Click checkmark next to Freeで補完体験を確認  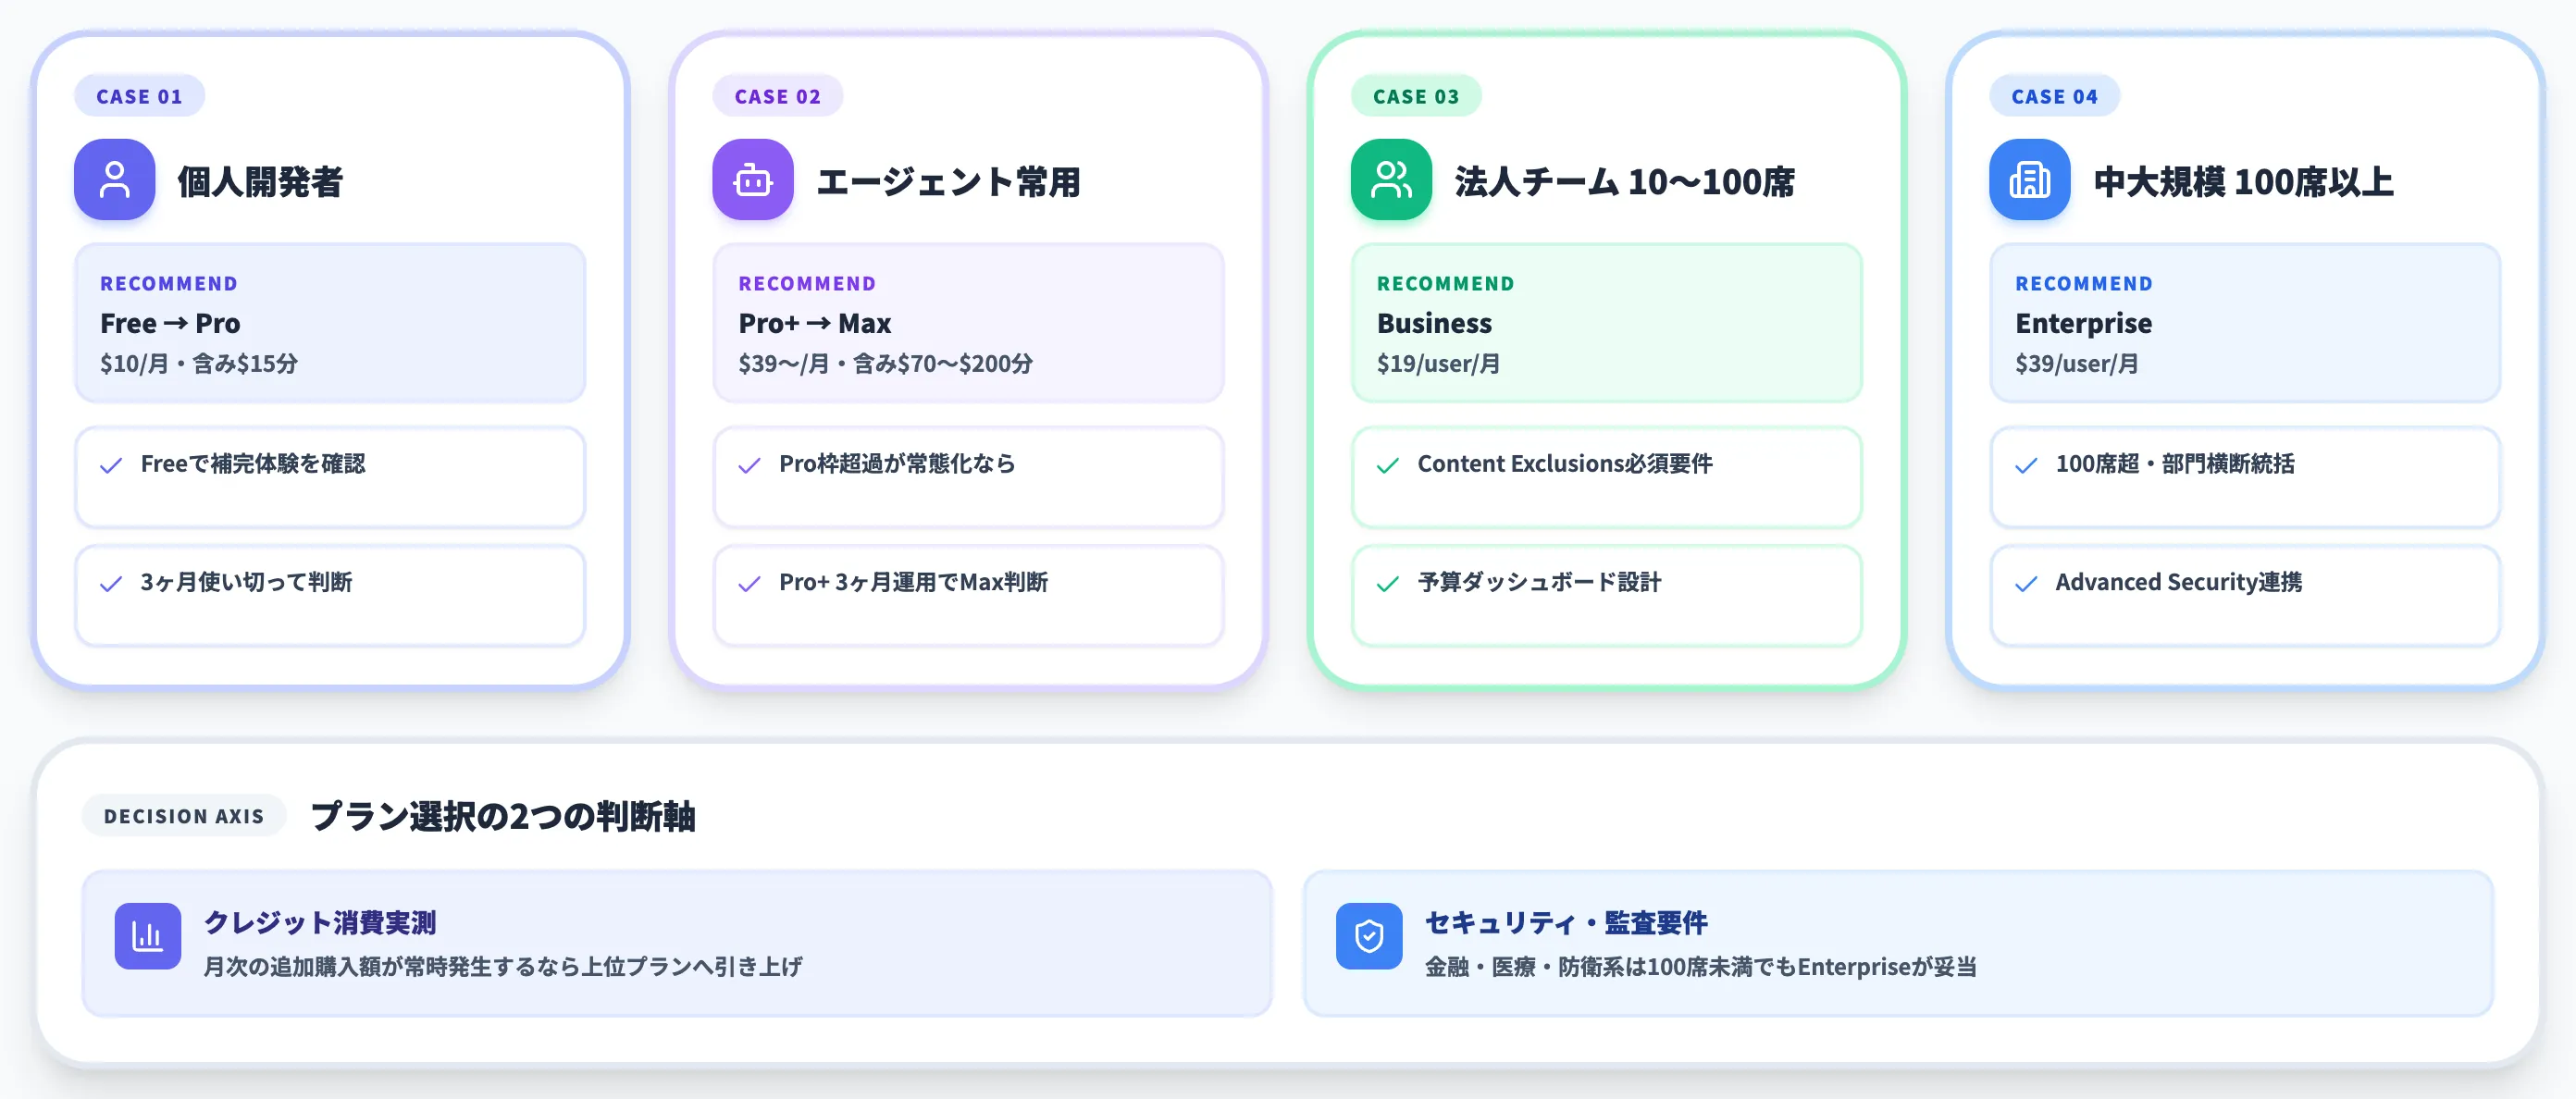[111, 465]
